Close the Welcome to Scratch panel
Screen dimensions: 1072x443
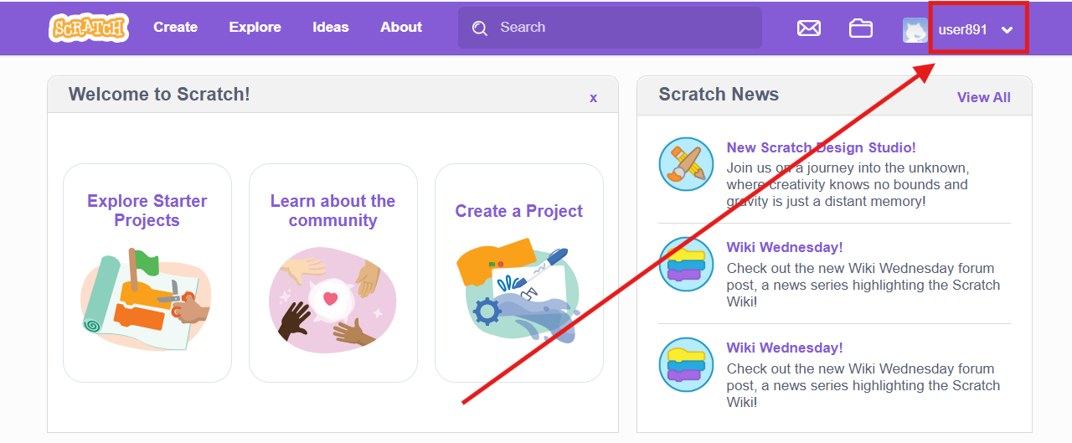tap(593, 98)
